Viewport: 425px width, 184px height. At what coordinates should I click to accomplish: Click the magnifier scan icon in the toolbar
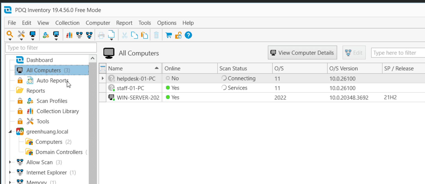[10, 35]
